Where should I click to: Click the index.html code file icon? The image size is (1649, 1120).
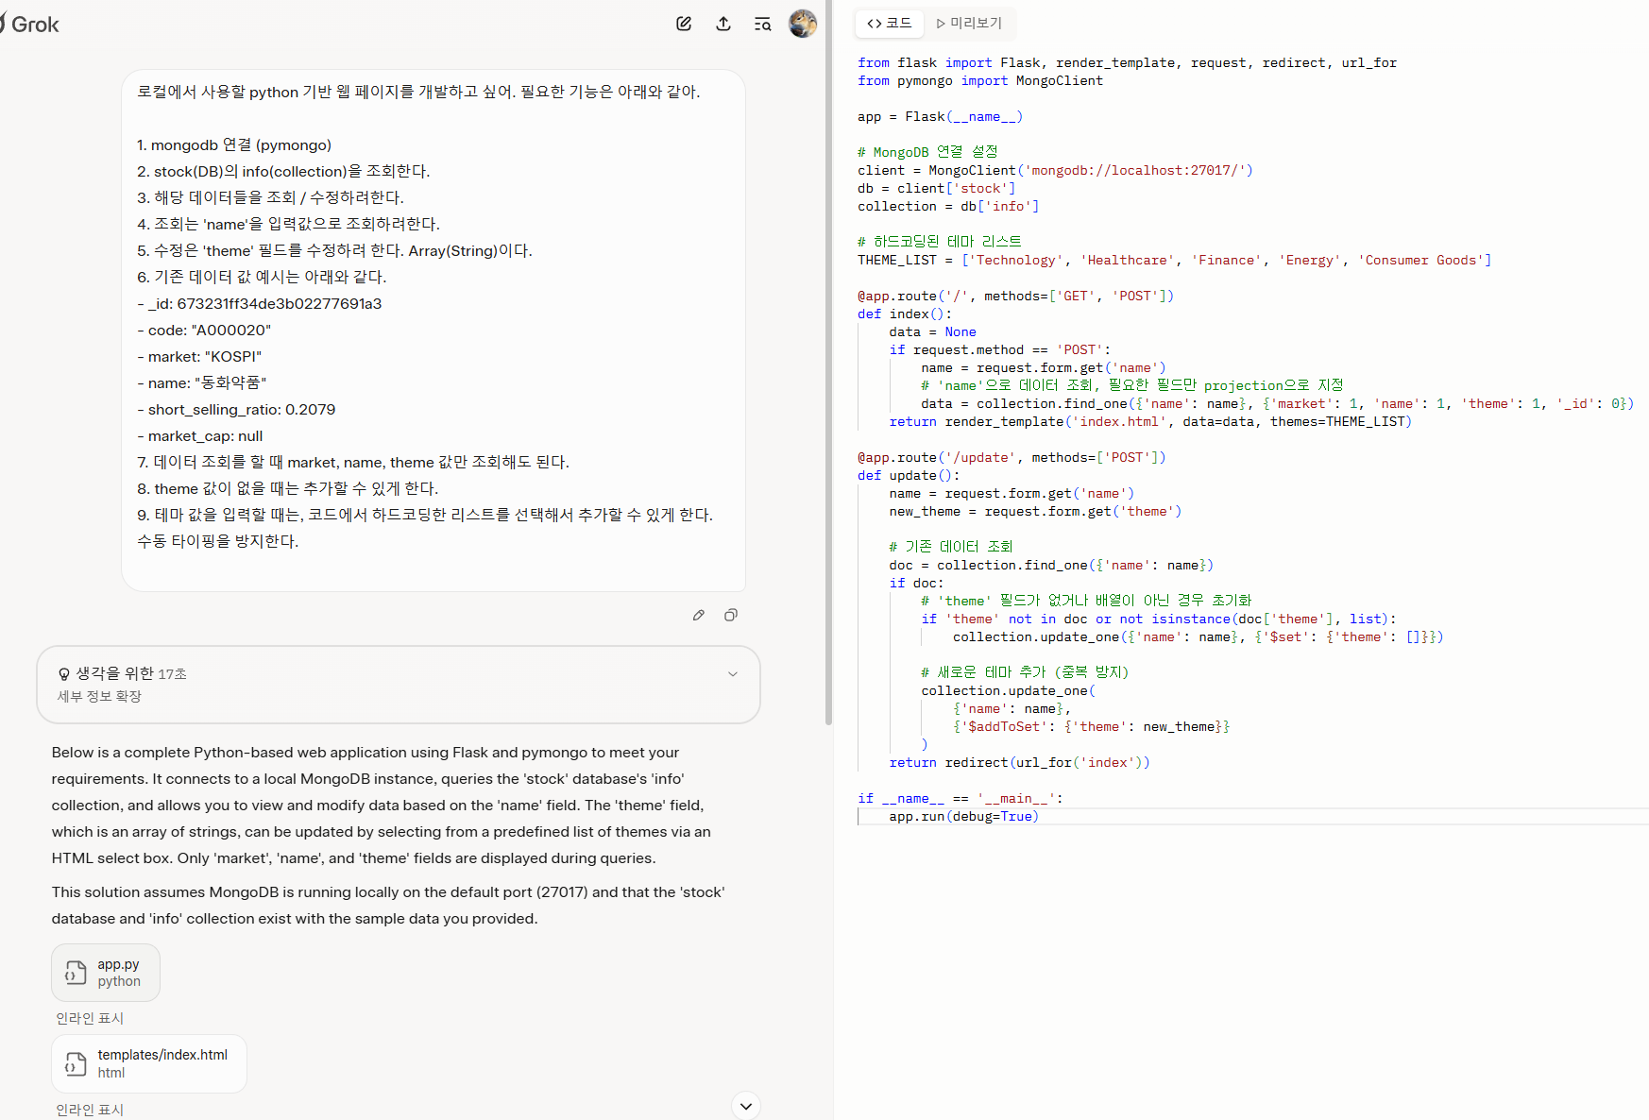(76, 1064)
